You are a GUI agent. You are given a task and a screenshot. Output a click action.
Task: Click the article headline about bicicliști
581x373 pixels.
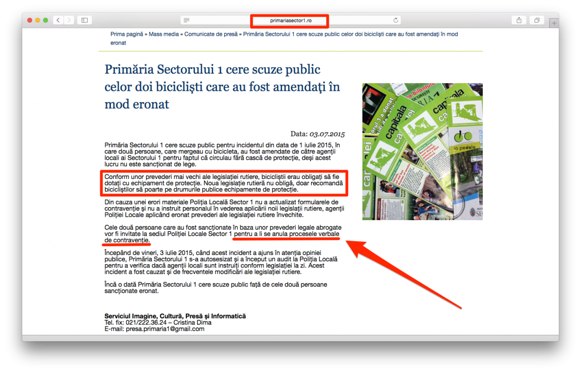(222, 87)
